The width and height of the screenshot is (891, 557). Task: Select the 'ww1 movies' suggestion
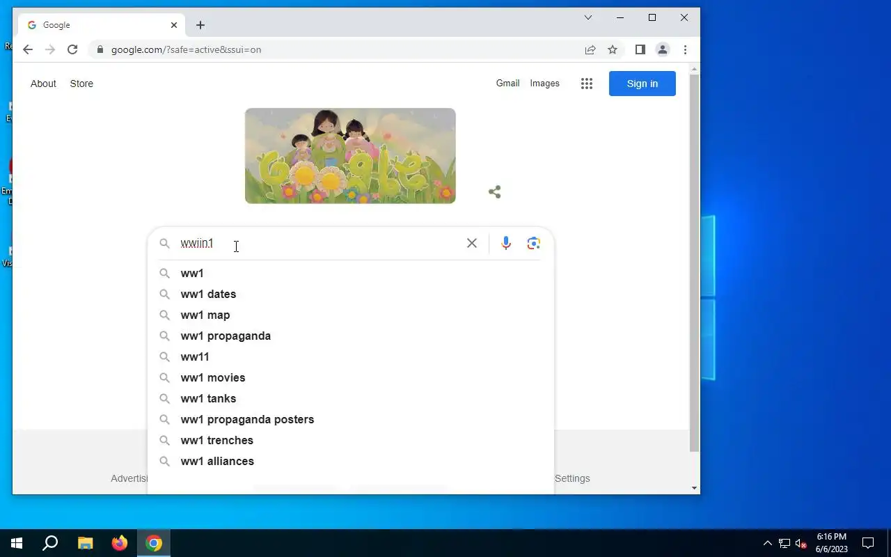tap(351, 377)
